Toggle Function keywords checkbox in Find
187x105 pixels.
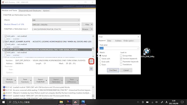point(121,59)
